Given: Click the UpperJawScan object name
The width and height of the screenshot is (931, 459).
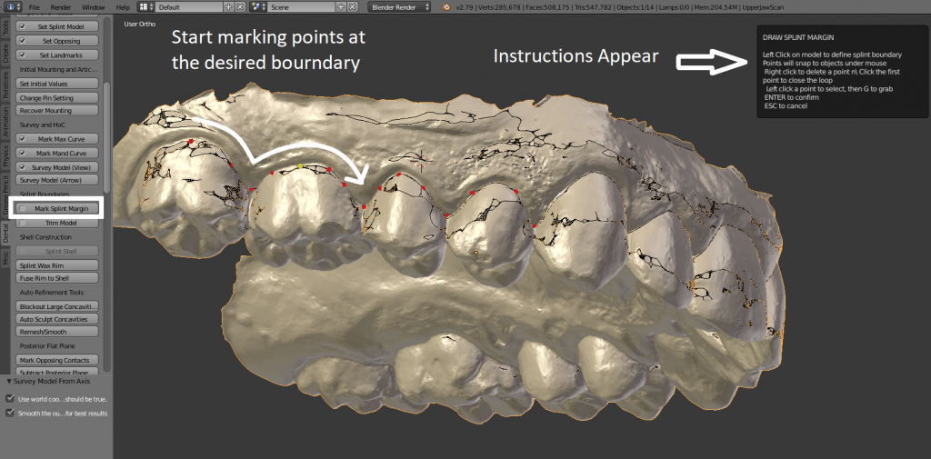Looking at the screenshot, I should click(x=764, y=7).
